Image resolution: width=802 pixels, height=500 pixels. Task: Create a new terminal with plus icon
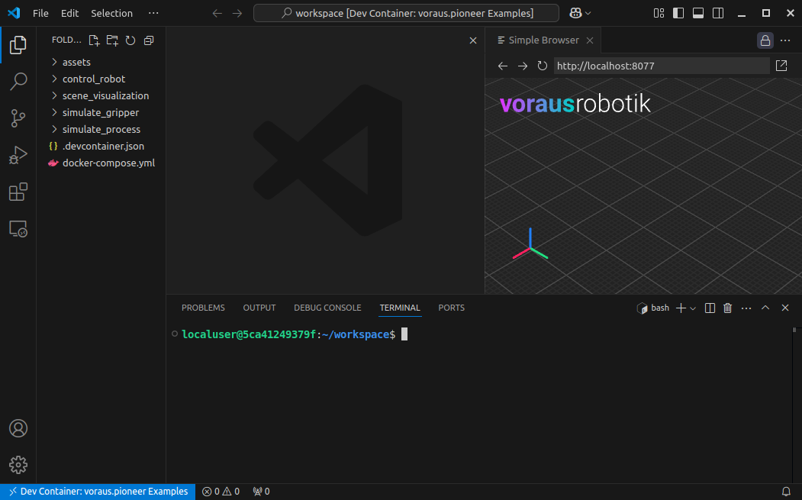(x=681, y=308)
